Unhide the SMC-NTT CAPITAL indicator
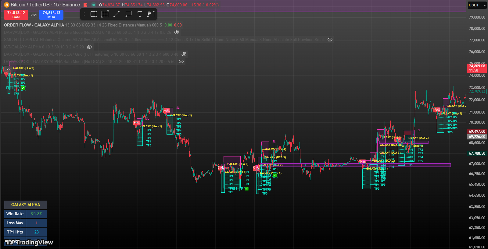The image size is (488, 249). pos(330,40)
